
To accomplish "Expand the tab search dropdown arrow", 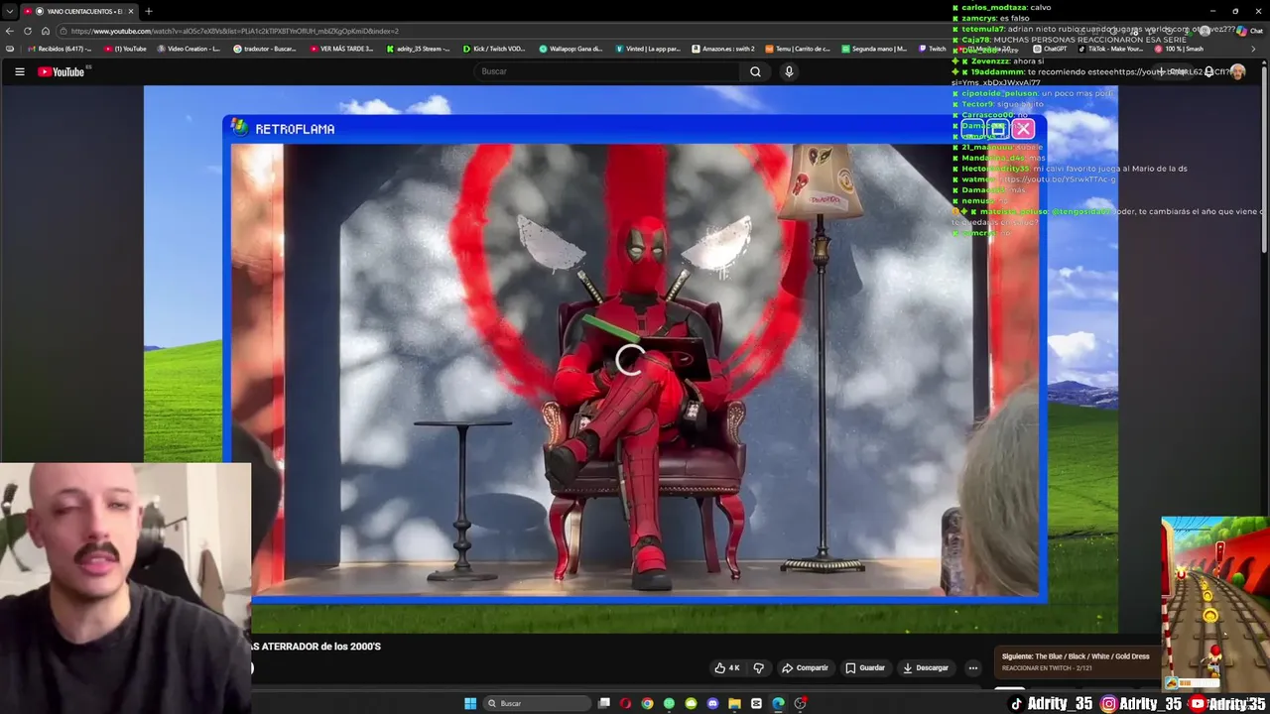I will (9, 11).
